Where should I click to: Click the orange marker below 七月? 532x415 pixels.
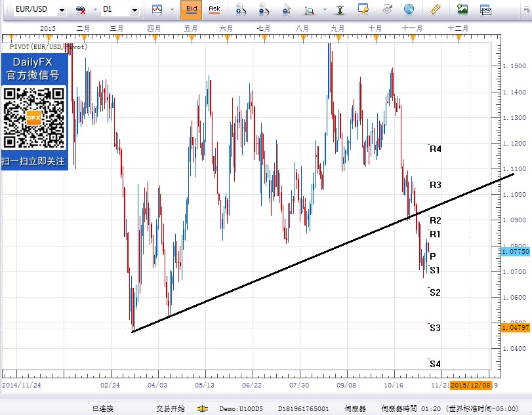pyautogui.click(x=264, y=37)
